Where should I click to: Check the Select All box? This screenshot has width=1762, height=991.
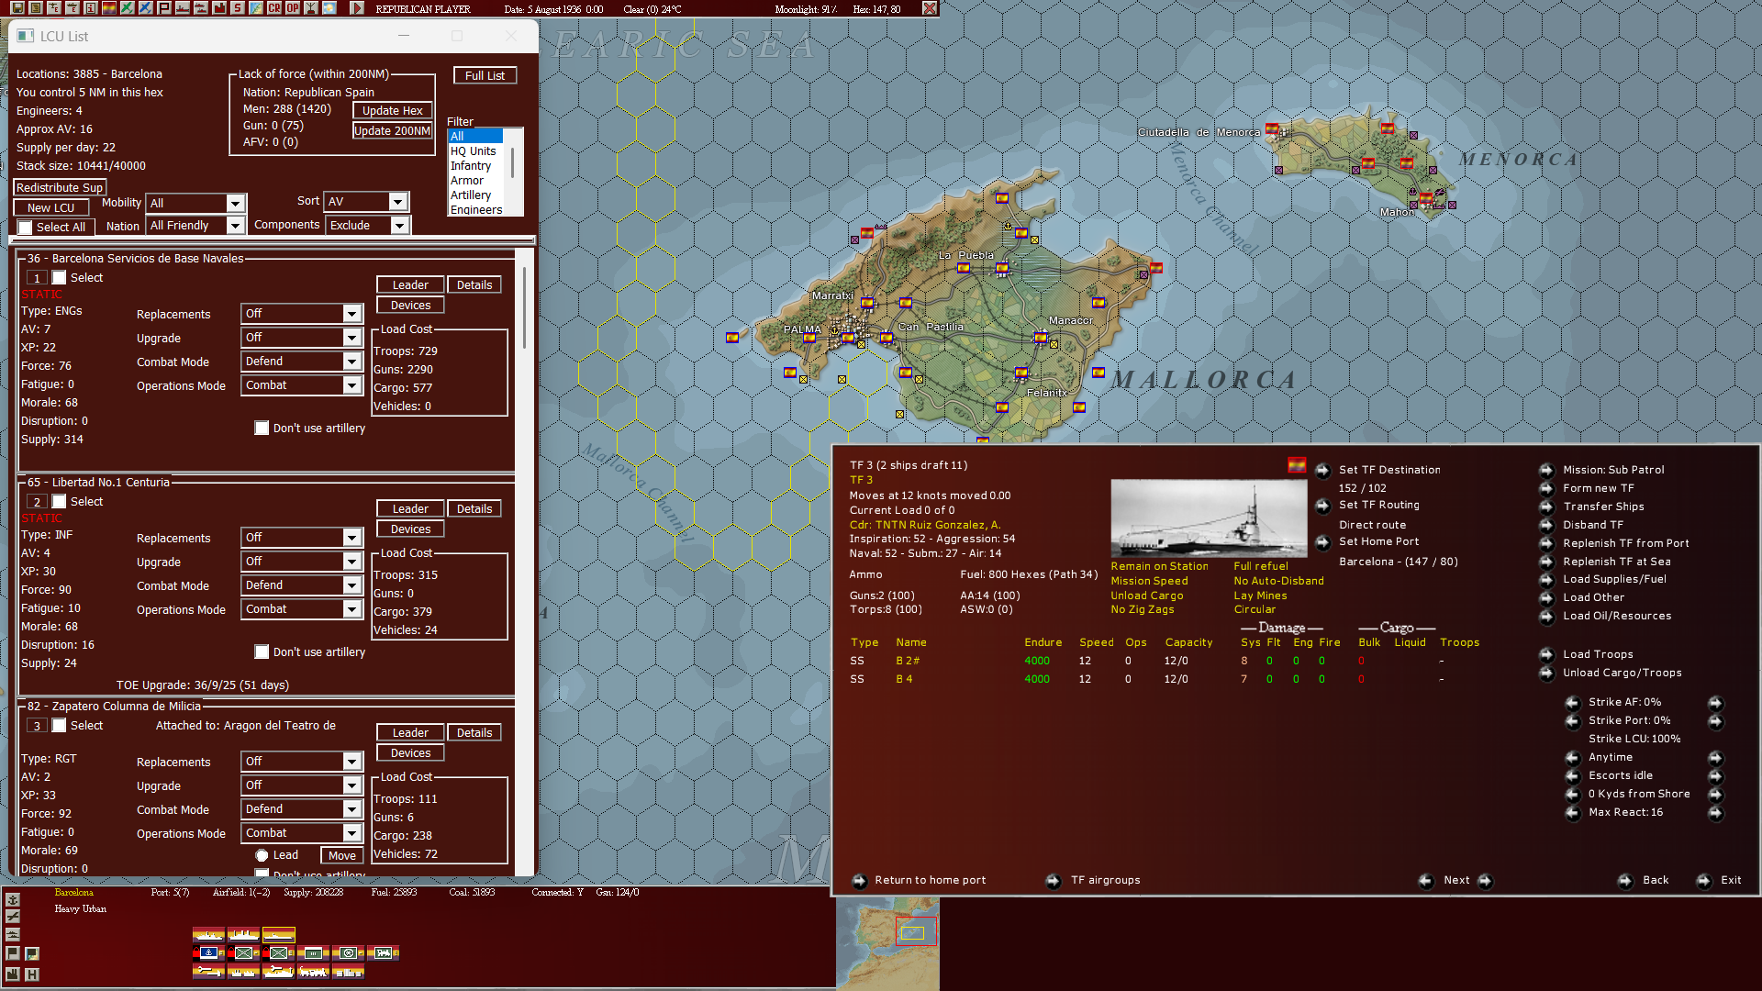click(25, 227)
